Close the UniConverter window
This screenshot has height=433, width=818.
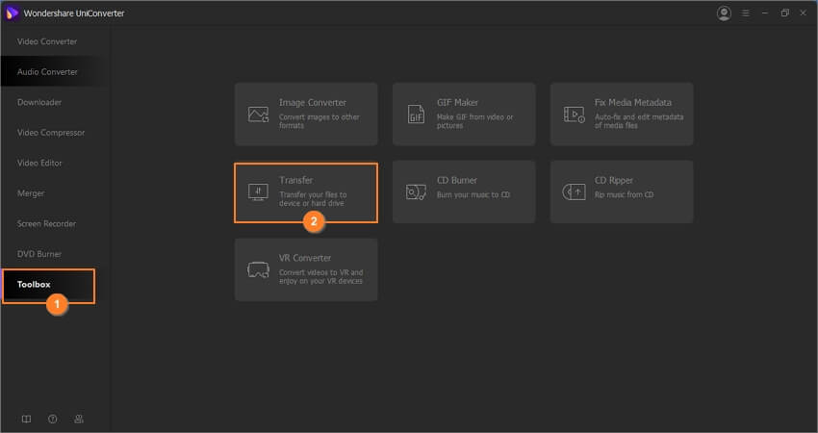(804, 13)
